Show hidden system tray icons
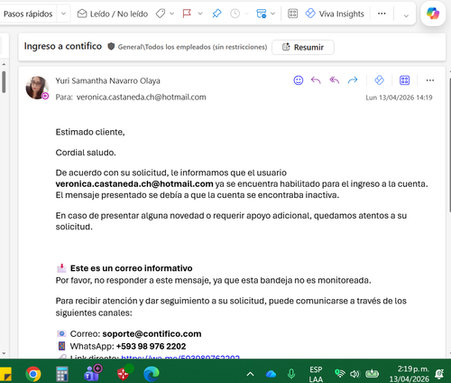451x383 pixels. (x=250, y=374)
